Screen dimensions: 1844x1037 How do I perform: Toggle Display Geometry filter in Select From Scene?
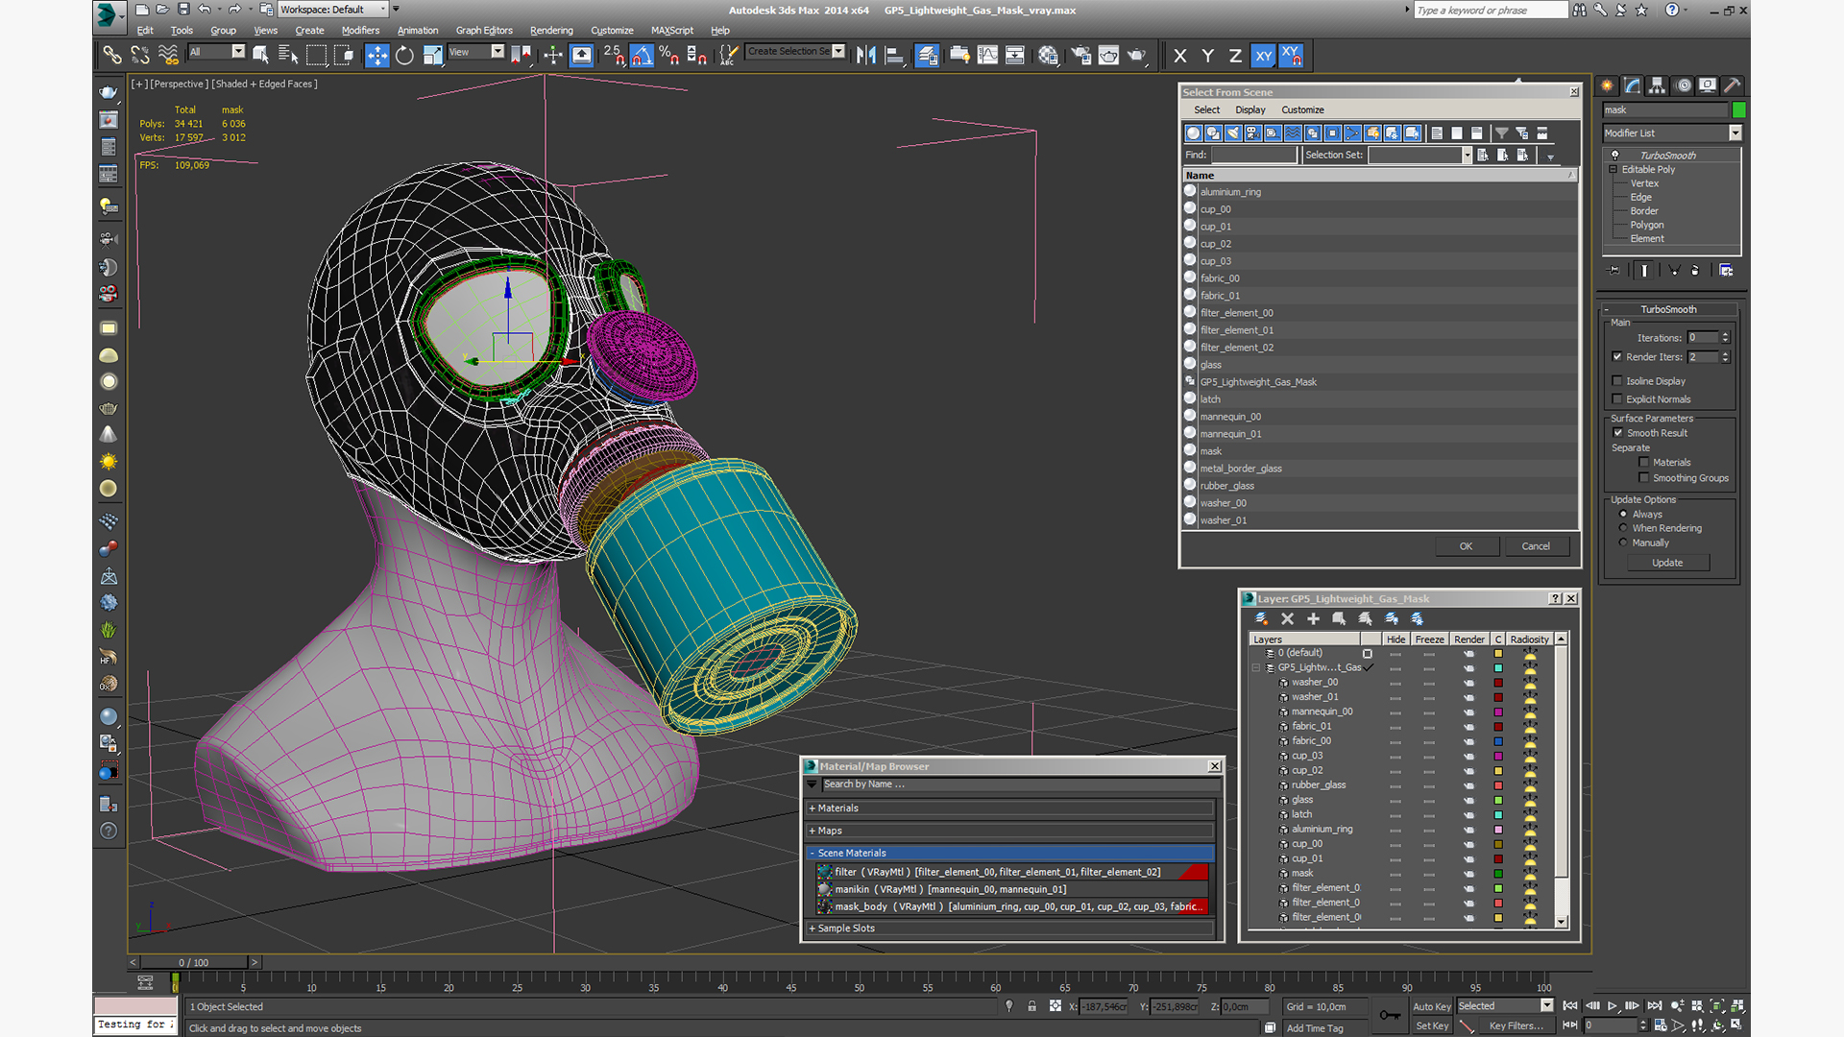click(x=1194, y=133)
